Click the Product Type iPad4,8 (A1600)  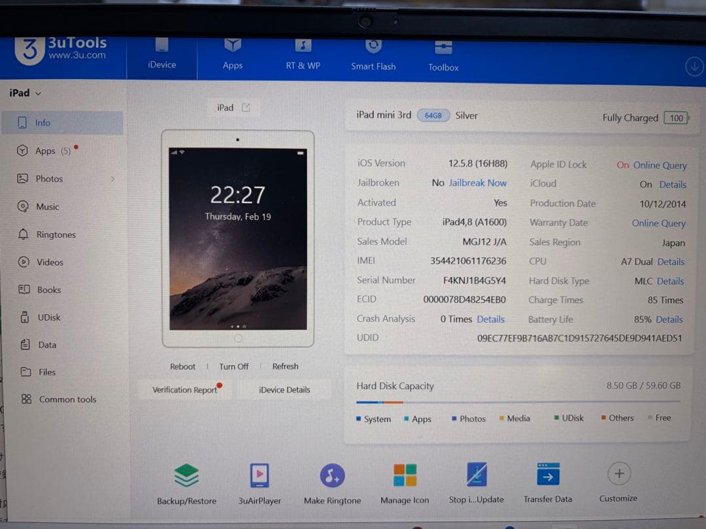(x=475, y=222)
